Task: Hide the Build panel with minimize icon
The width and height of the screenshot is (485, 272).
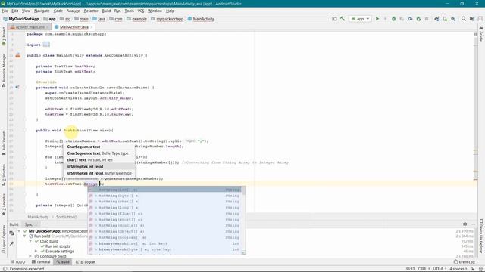Action: (473, 224)
